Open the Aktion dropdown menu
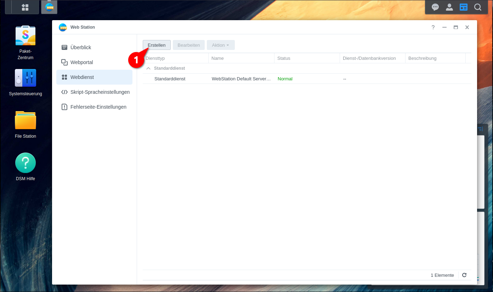 [x=220, y=45]
